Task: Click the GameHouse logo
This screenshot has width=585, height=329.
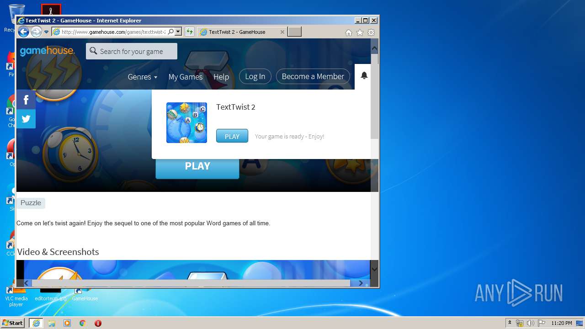Action: point(47,51)
